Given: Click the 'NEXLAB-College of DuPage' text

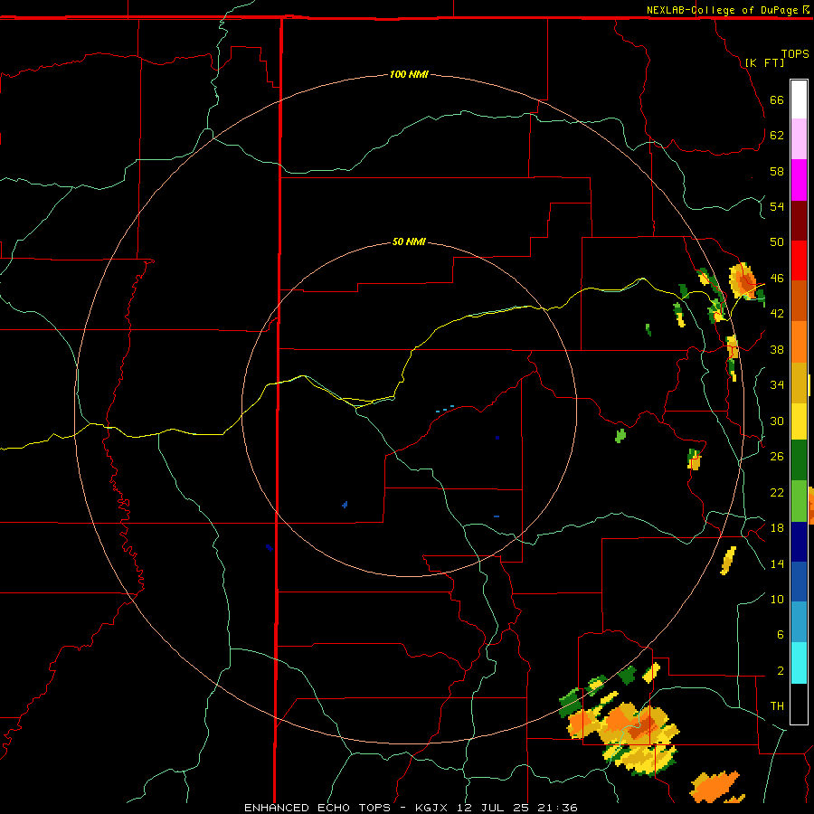Looking at the screenshot, I should click(x=724, y=10).
